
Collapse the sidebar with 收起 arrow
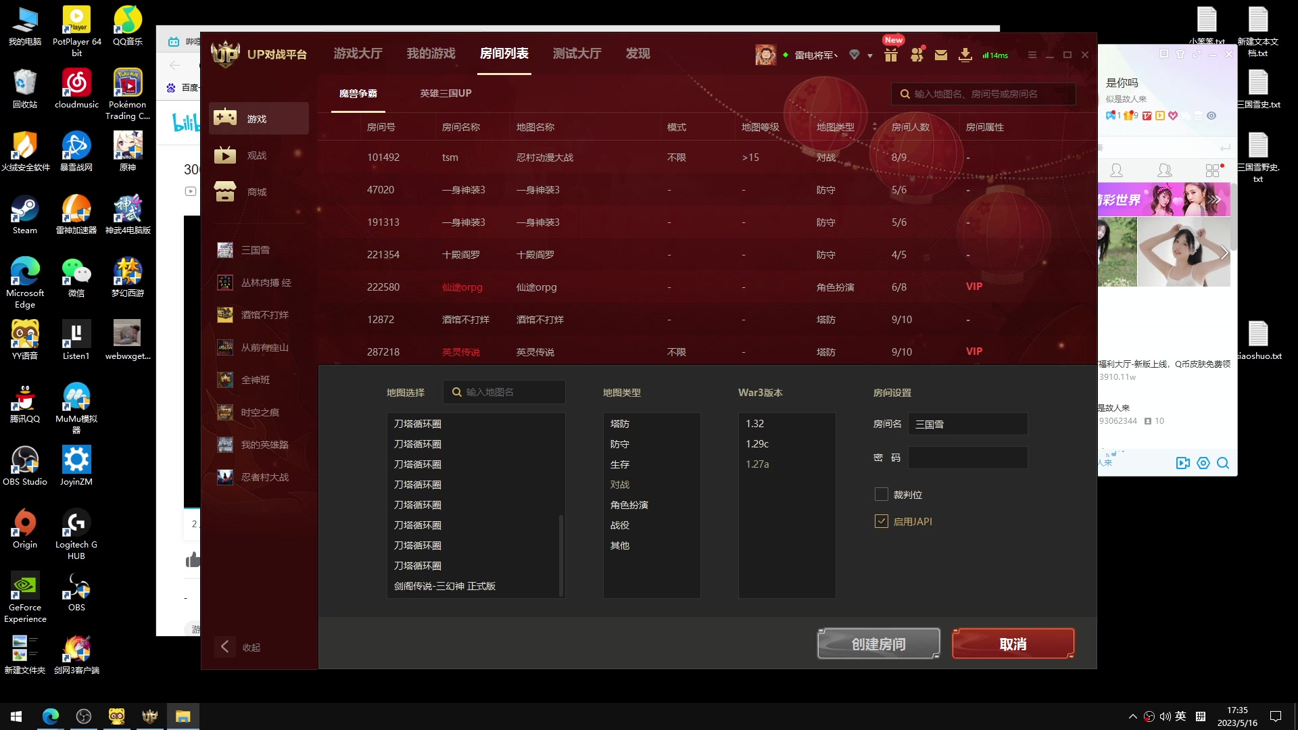pyautogui.click(x=225, y=647)
